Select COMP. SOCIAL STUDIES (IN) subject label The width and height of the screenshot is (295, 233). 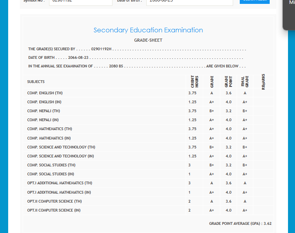(51, 174)
